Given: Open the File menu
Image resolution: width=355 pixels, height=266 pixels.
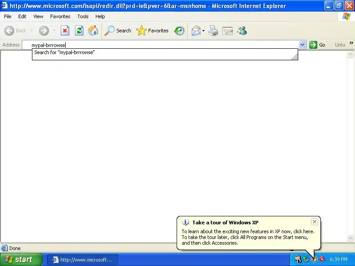Looking at the screenshot, I should click(8, 16).
